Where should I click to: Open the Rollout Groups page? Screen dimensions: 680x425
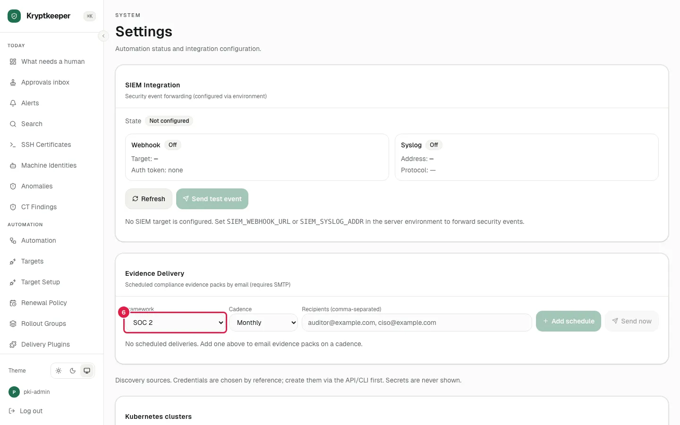[51, 324]
